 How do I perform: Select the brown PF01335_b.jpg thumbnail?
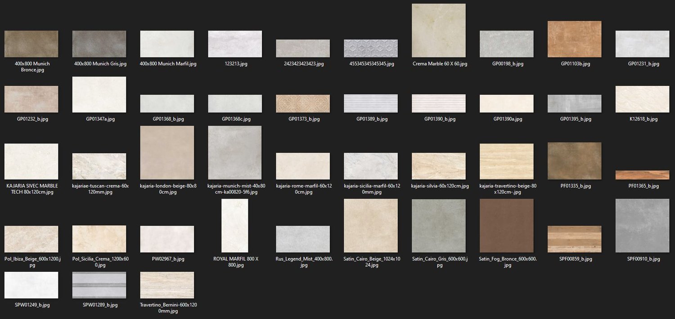(x=575, y=161)
